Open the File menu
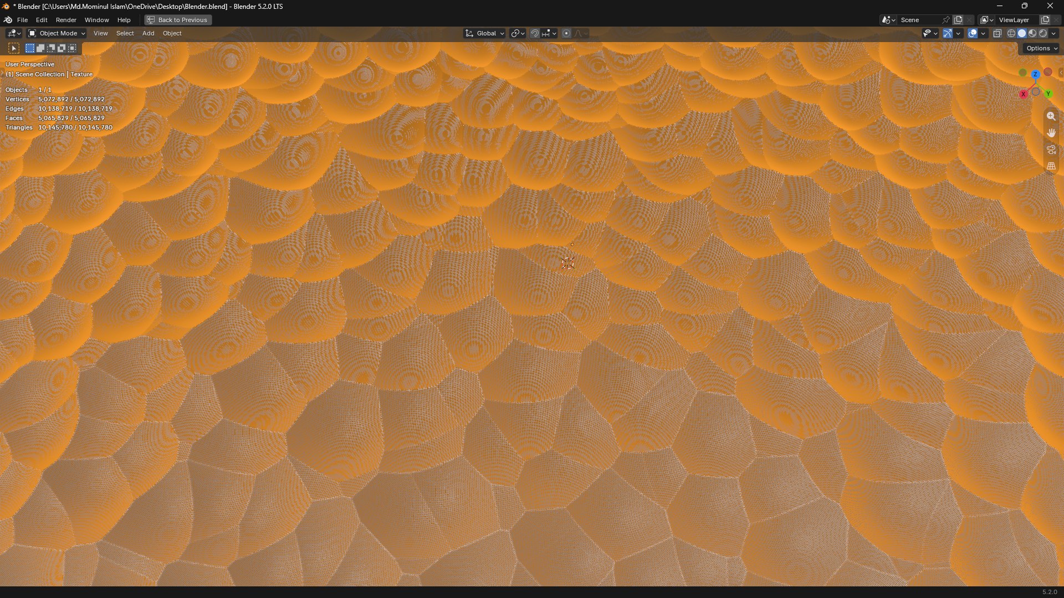This screenshot has height=598, width=1064. tap(23, 20)
